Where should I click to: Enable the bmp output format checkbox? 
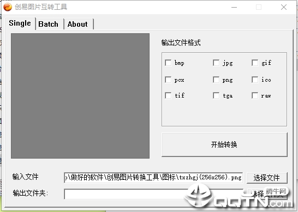click(168, 63)
